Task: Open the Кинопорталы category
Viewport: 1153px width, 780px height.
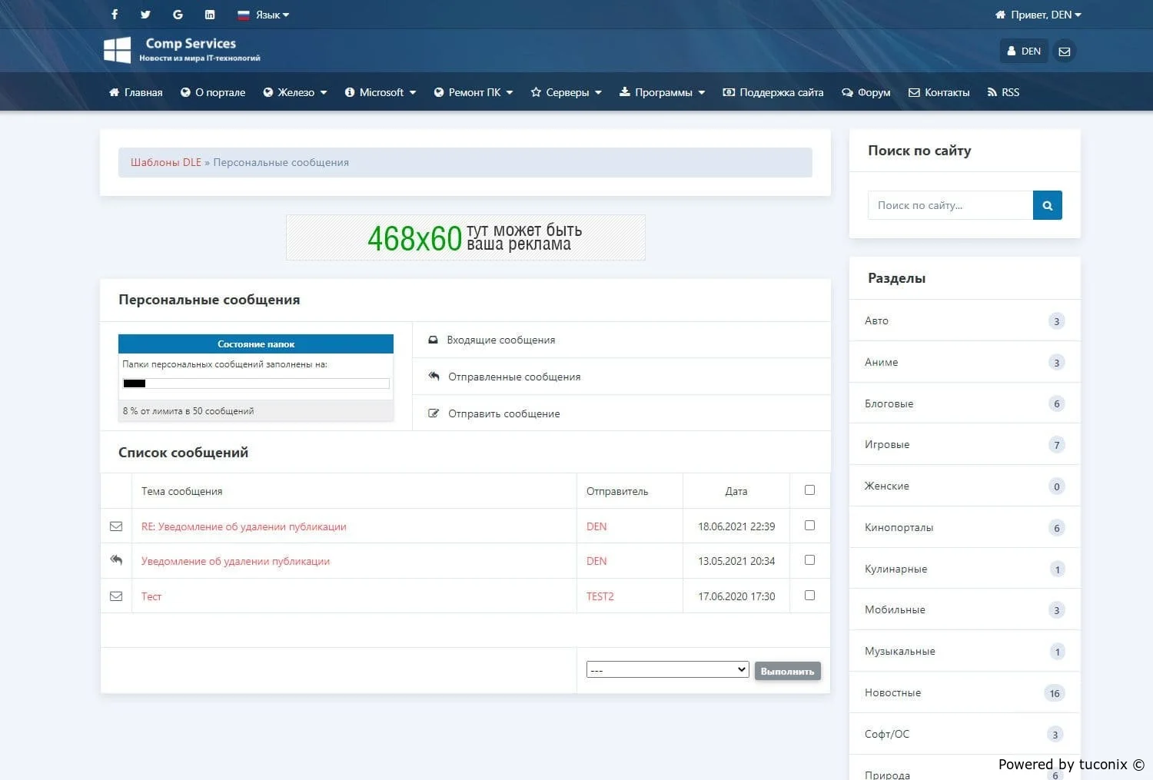Action: pyautogui.click(x=965, y=527)
